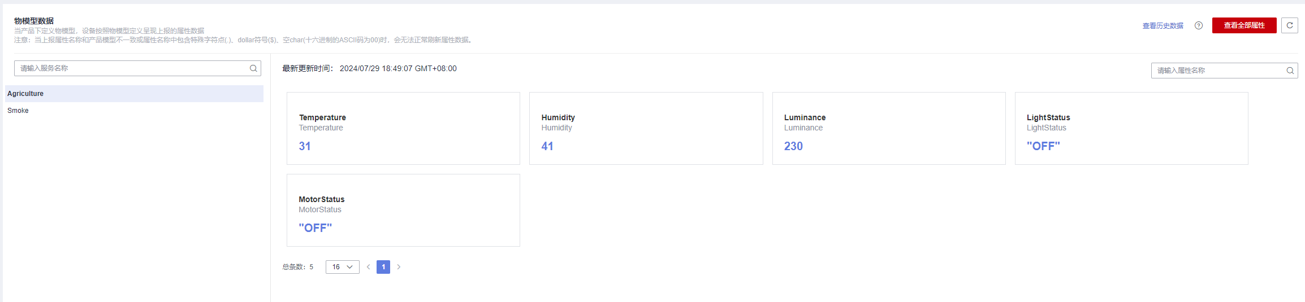Click the Humidity property card
1305x302 pixels.
coord(646,129)
